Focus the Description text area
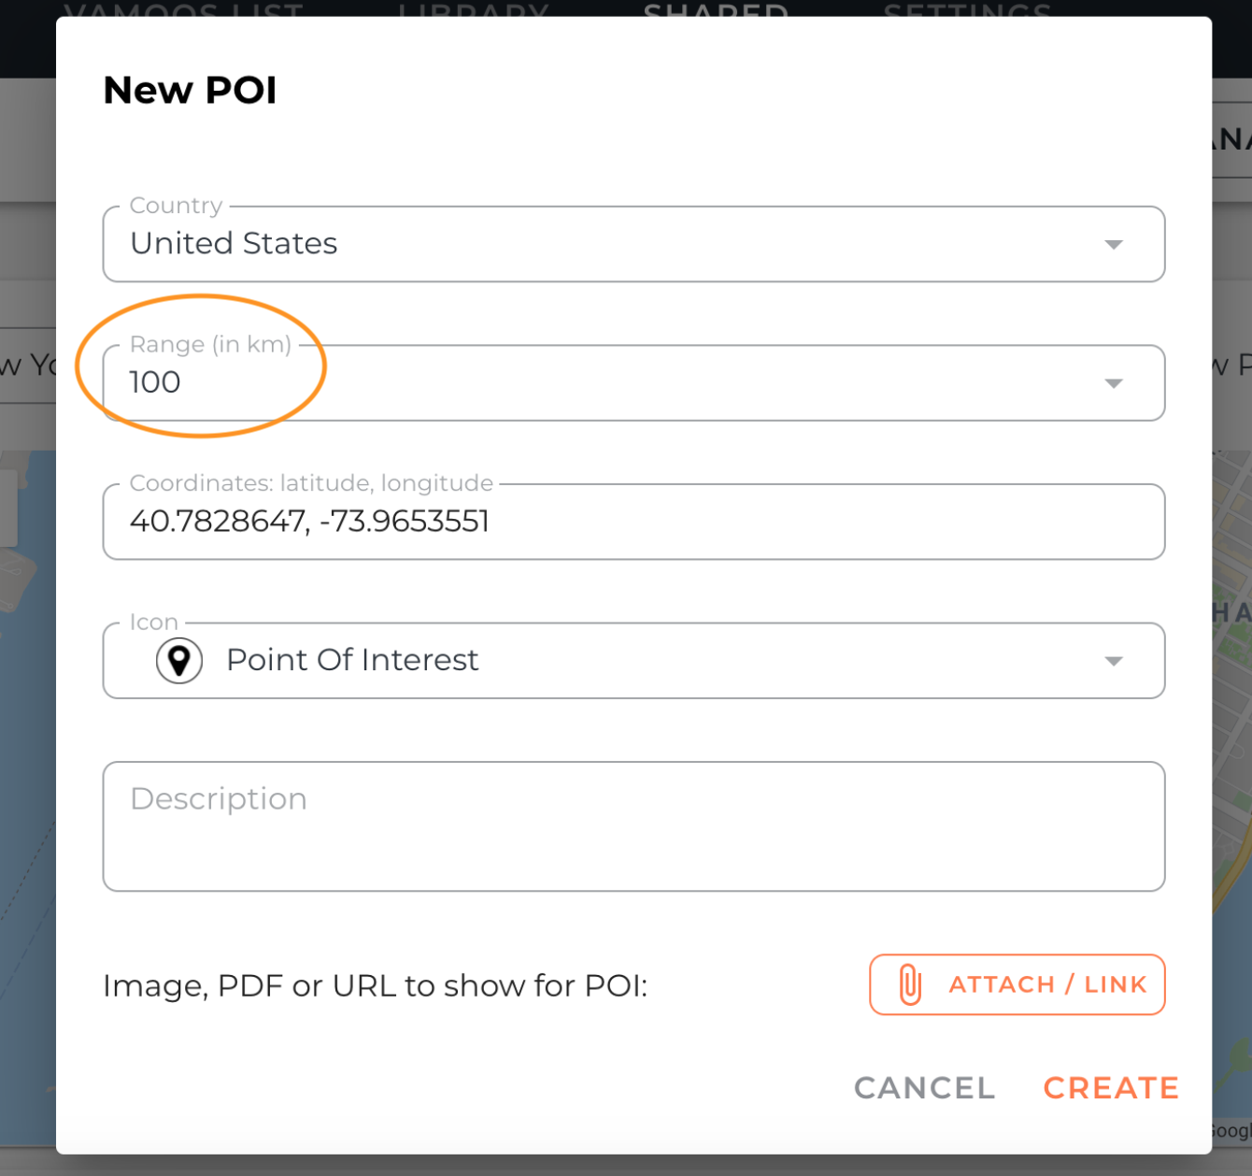This screenshot has height=1176, width=1252. [x=633, y=826]
